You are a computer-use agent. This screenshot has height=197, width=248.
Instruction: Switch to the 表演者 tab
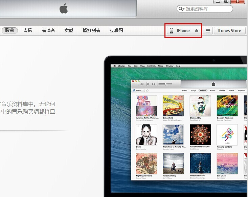48,30
